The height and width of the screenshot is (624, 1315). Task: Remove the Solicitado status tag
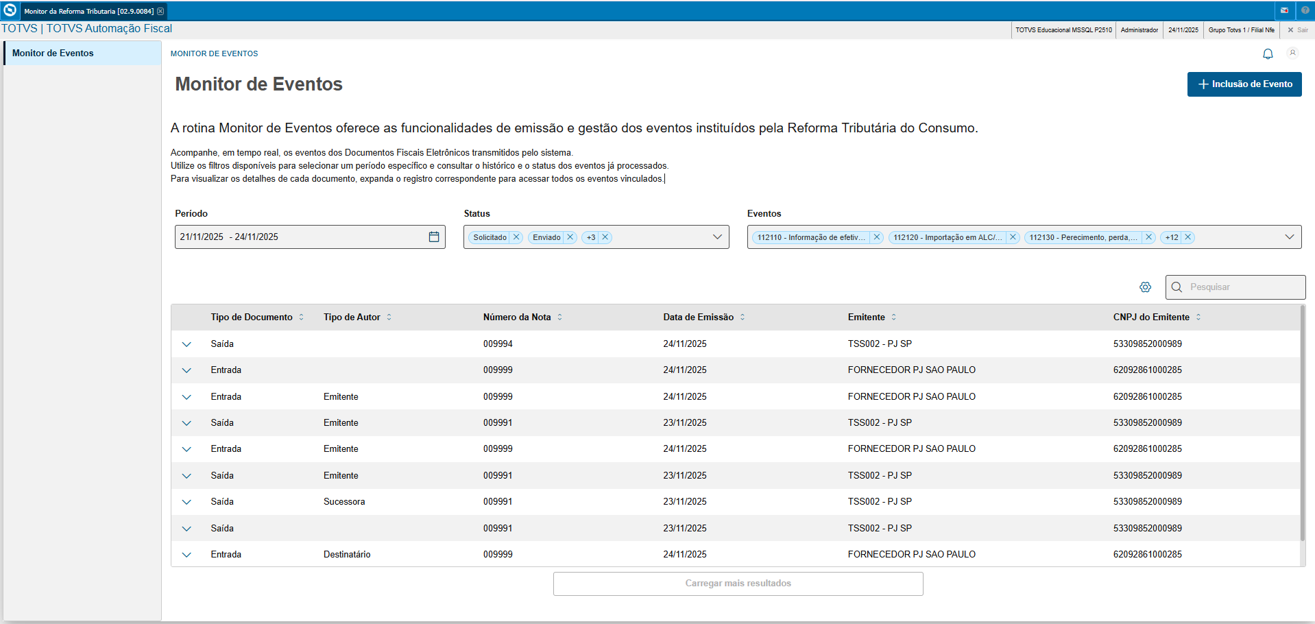point(516,237)
